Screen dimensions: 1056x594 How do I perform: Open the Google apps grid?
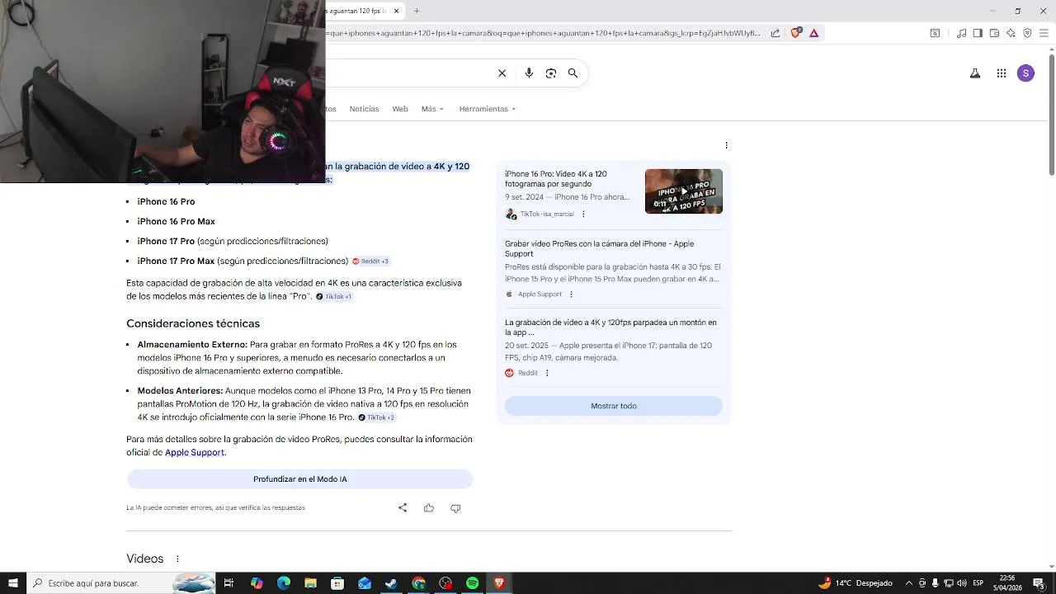(x=1002, y=73)
